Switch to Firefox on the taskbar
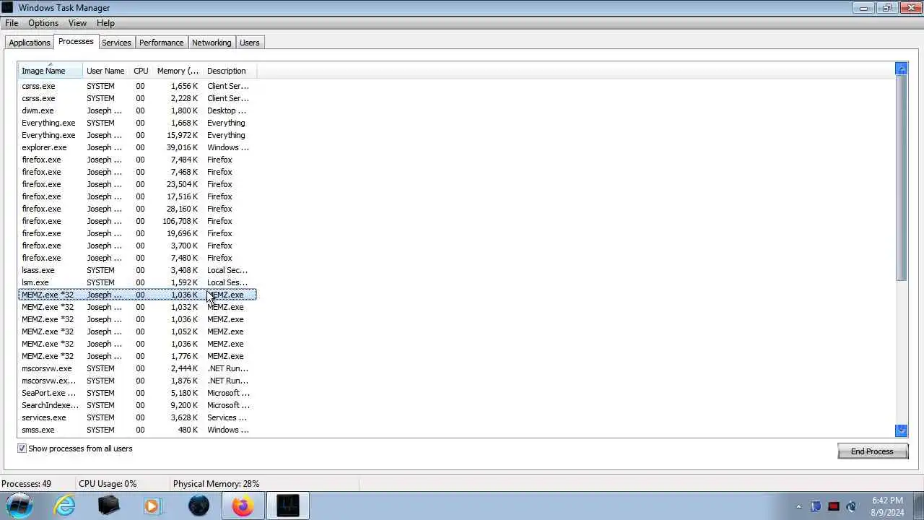 point(243,506)
